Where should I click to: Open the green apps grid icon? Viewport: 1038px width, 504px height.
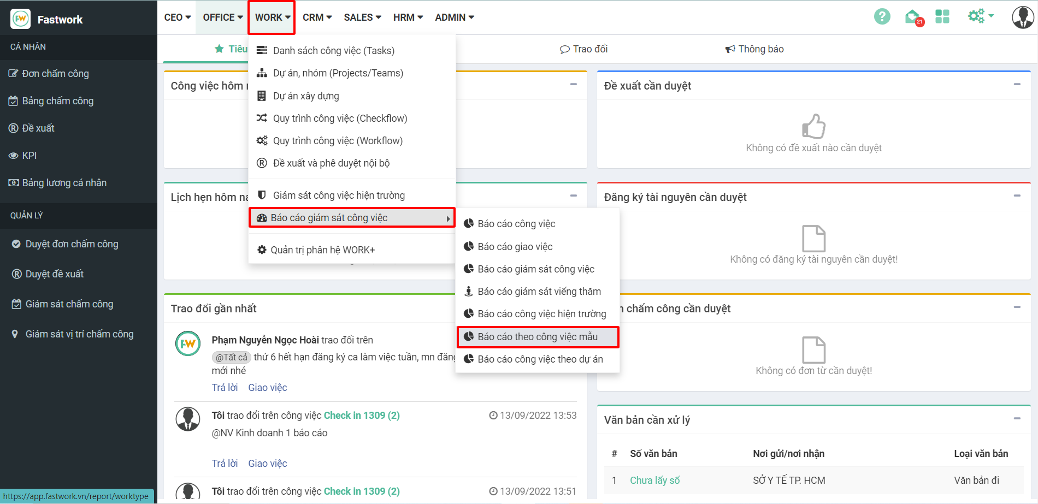(x=942, y=17)
